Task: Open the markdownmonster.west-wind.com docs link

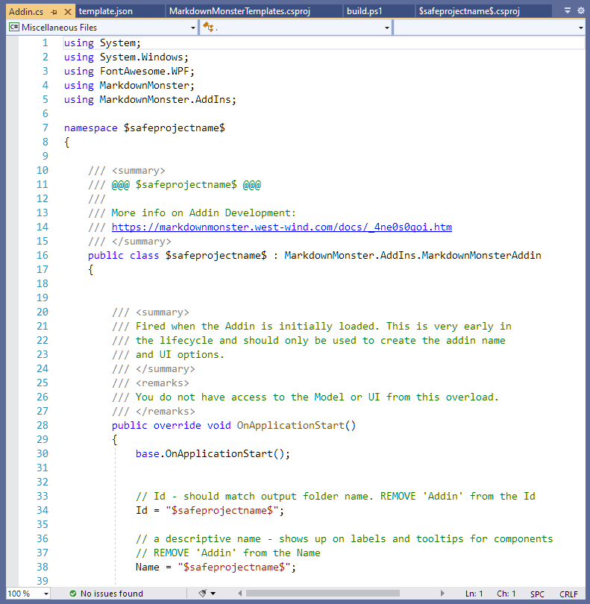Action: tap(282, 227)
